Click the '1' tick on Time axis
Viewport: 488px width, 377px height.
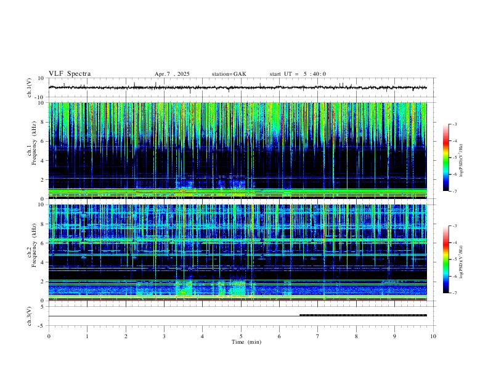(x=87, y=336)
